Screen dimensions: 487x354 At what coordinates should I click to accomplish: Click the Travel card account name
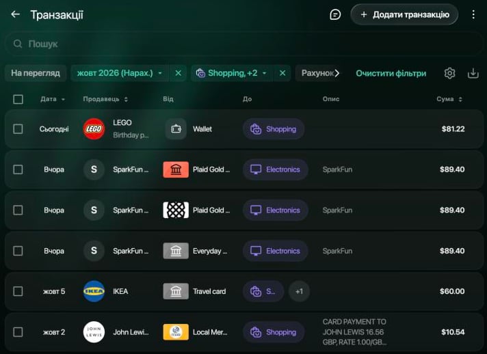(209, 291)
